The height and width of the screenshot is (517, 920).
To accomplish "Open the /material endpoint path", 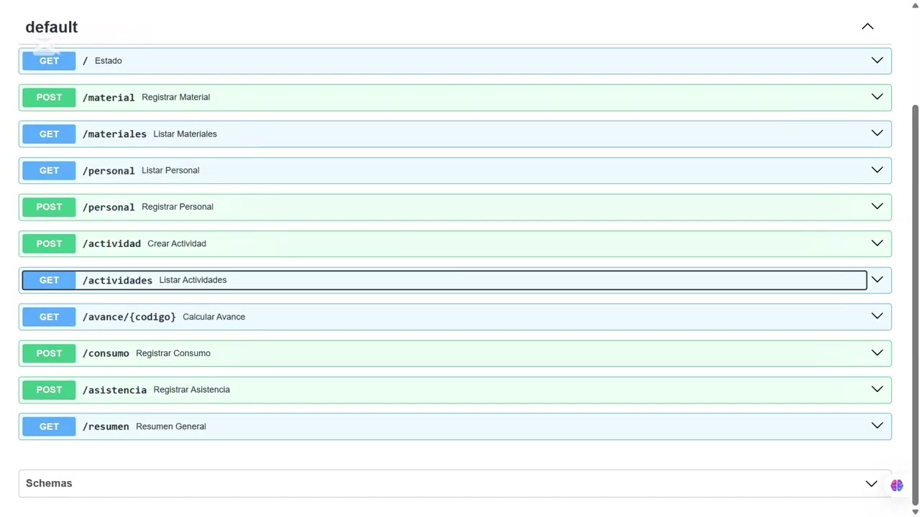I will click(109, 98).
